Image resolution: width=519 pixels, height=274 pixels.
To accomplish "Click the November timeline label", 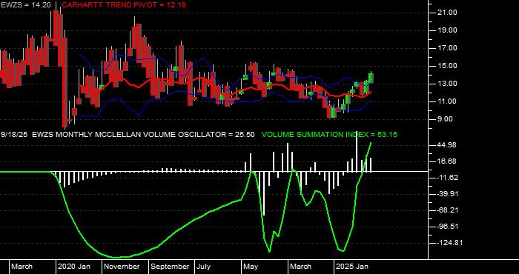I will click(122, 267).
